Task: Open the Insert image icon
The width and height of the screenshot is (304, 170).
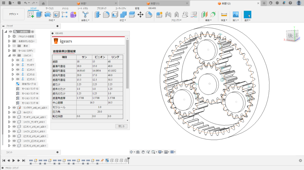Action: click(x=236, y=15)
